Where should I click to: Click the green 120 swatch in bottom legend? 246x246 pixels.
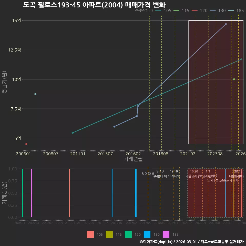(128, 234)
